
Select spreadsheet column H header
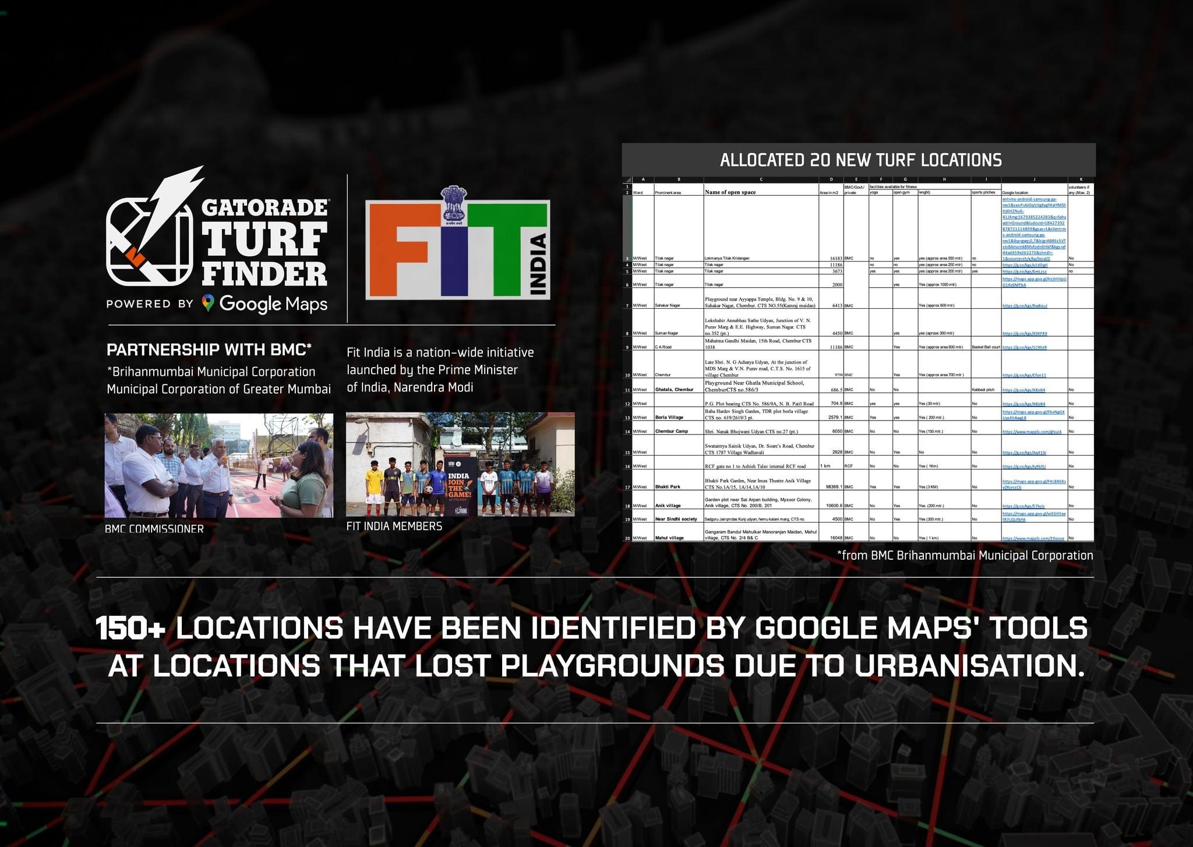944,179
